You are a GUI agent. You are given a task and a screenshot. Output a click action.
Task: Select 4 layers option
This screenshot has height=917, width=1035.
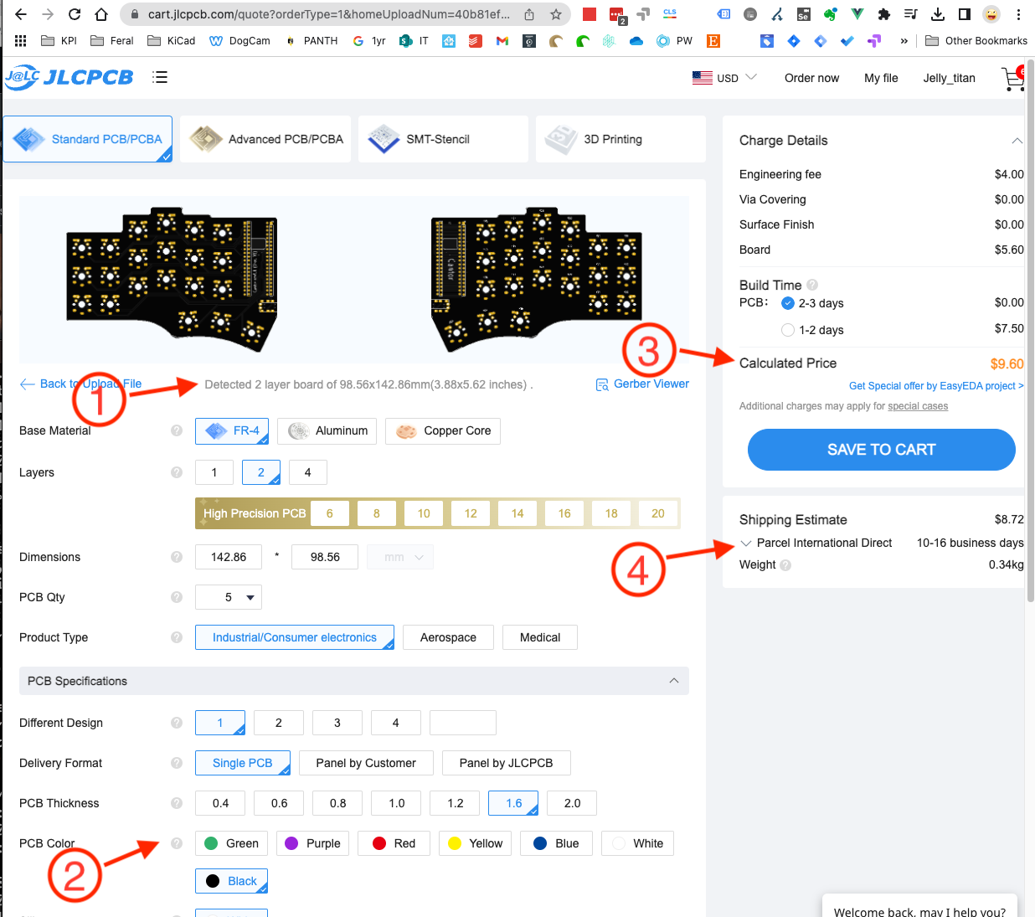point(308,472)
